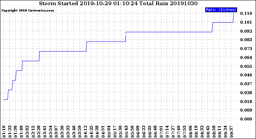Click the y-axis label 0.064
The width and height of the screenshot is (256, 139).
click(x=246, y=57)
